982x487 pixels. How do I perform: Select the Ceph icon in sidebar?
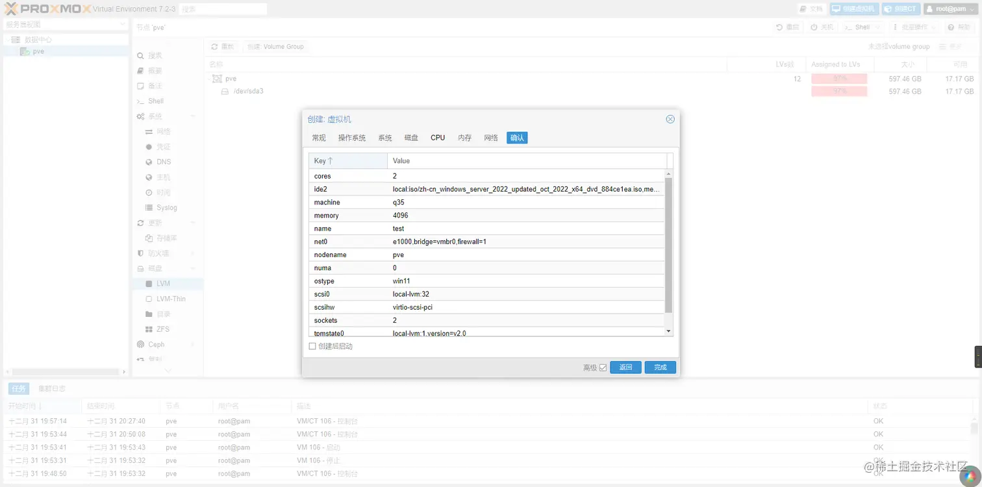(x=140, y=345)
